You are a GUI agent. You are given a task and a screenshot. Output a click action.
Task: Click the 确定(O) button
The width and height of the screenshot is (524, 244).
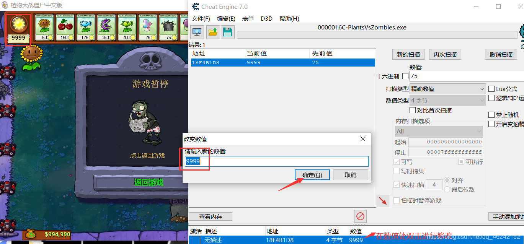tap(312, 175)
